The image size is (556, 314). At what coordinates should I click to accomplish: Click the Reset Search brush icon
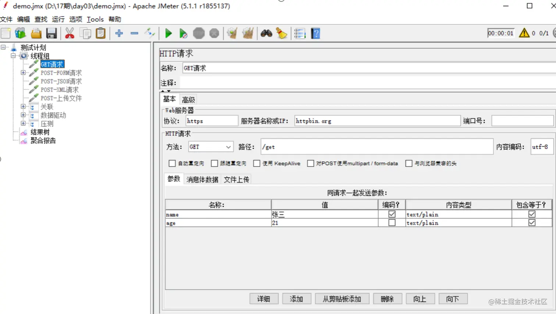282,33
